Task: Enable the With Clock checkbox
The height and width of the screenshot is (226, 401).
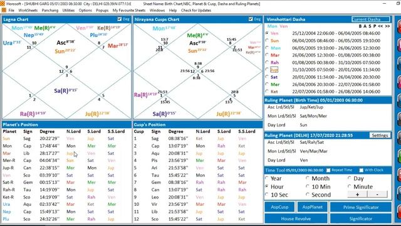Action: [x=361, y=170]
